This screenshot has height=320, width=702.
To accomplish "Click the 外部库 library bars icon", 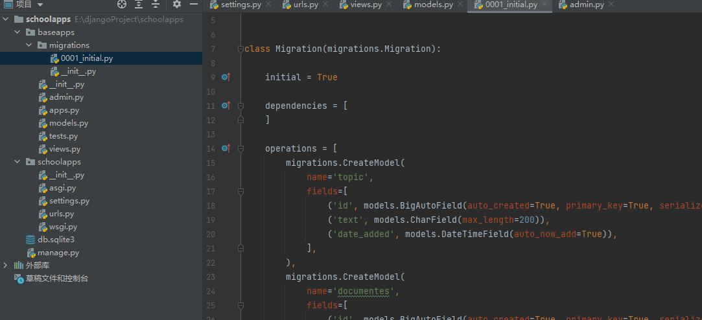I will [19, 266].
